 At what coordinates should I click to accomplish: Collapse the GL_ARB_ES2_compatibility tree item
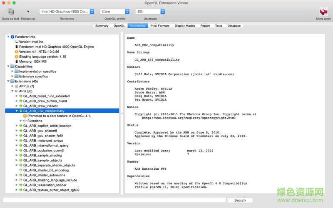17,111
